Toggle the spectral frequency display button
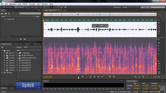166x93 pixels. point(32,7)
